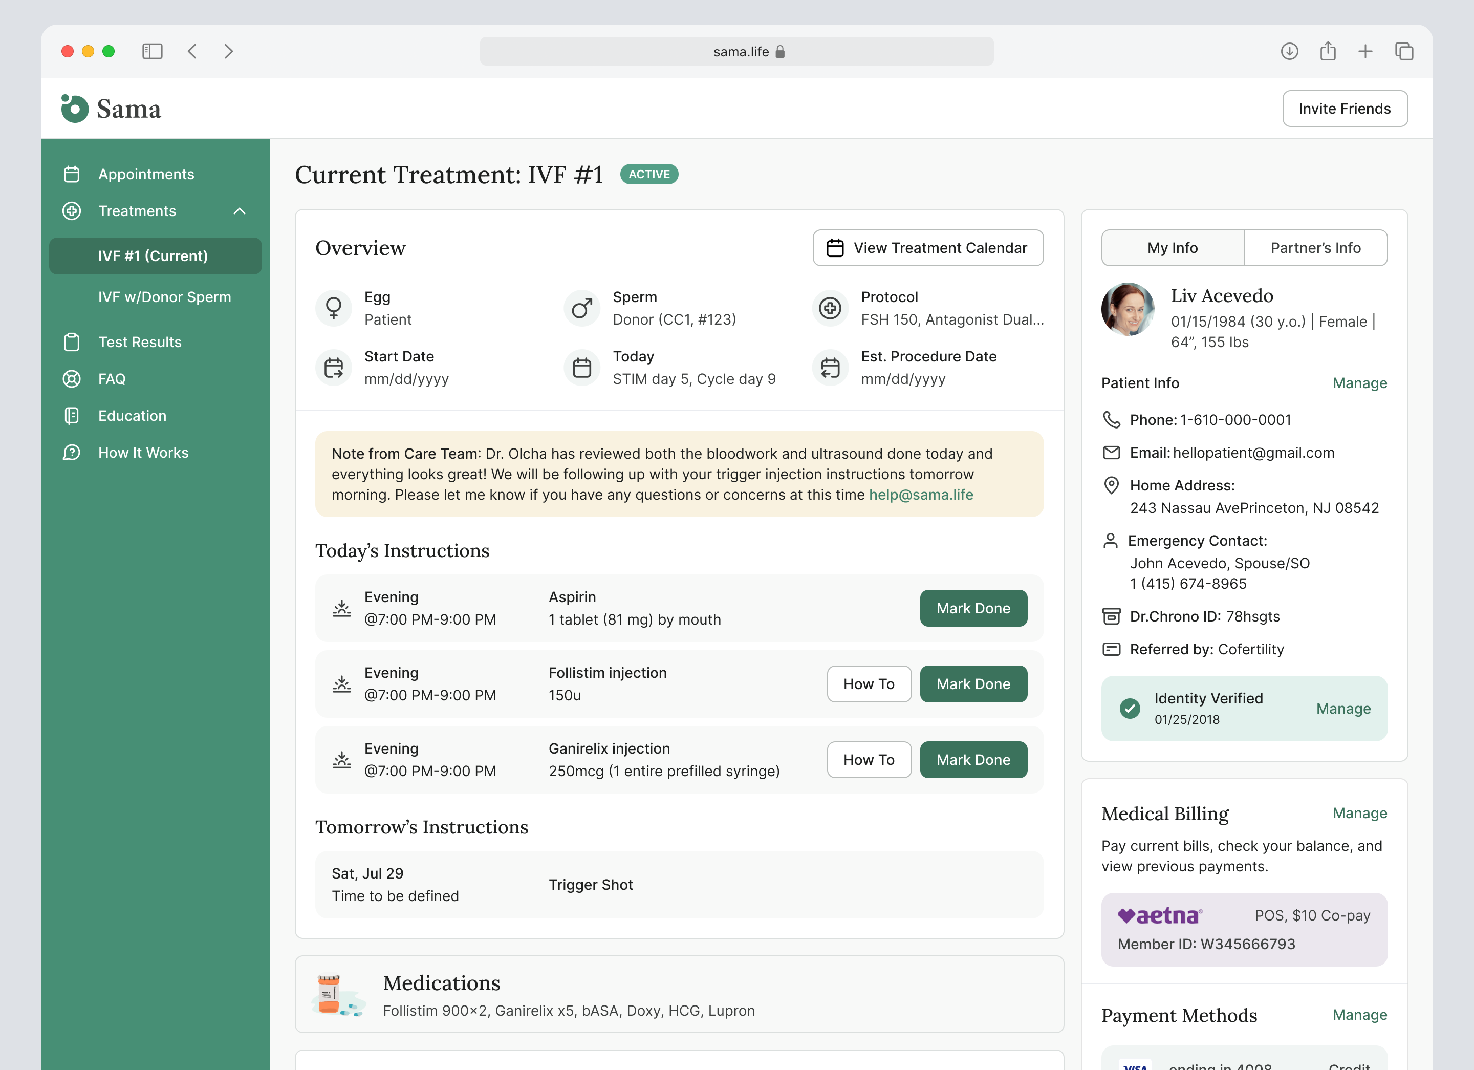Image resolution: width=1474 pixels, height=1070 pixels.
Task: Click the phone icon in Patient Info
Action: (1111, 420)
